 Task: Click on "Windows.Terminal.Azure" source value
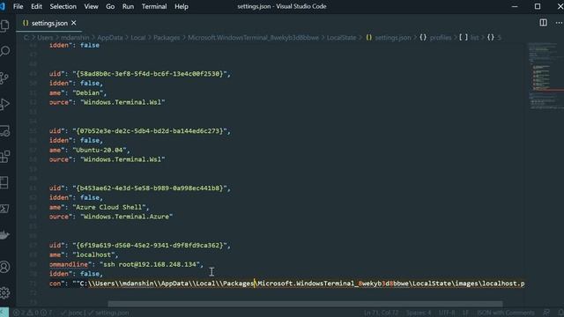pyautogui.click(x=127, y=217)
